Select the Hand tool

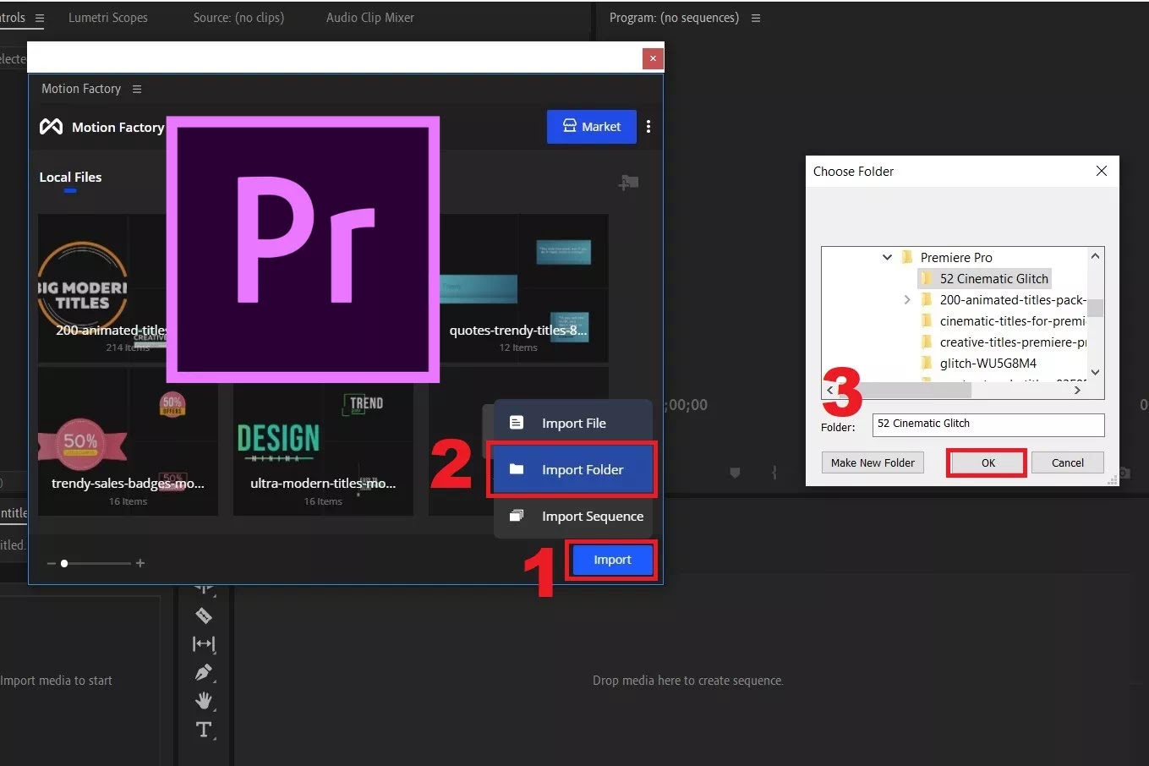204,700
